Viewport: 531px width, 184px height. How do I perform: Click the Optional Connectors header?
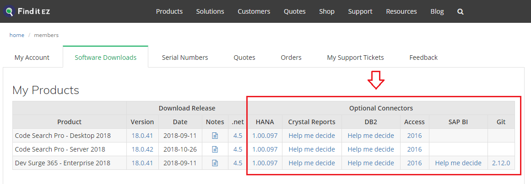point(381,108)
